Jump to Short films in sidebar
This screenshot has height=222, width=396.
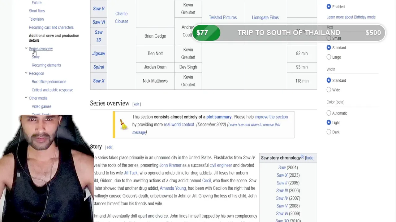tap(37, 11)
